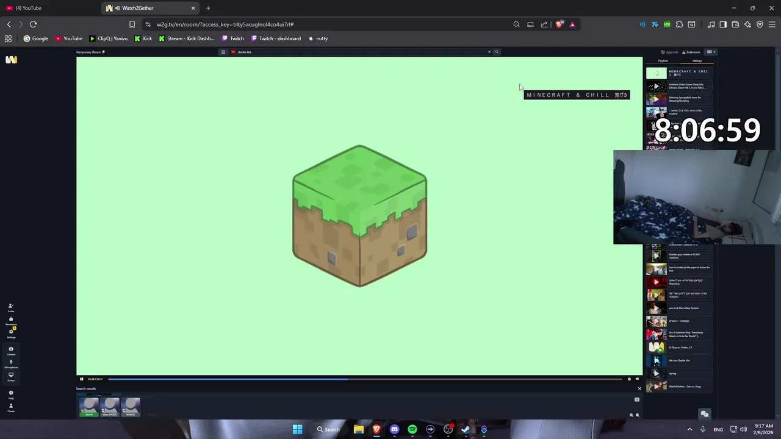
Task: Click the browser address bar URL
Action: coord(225,24)
